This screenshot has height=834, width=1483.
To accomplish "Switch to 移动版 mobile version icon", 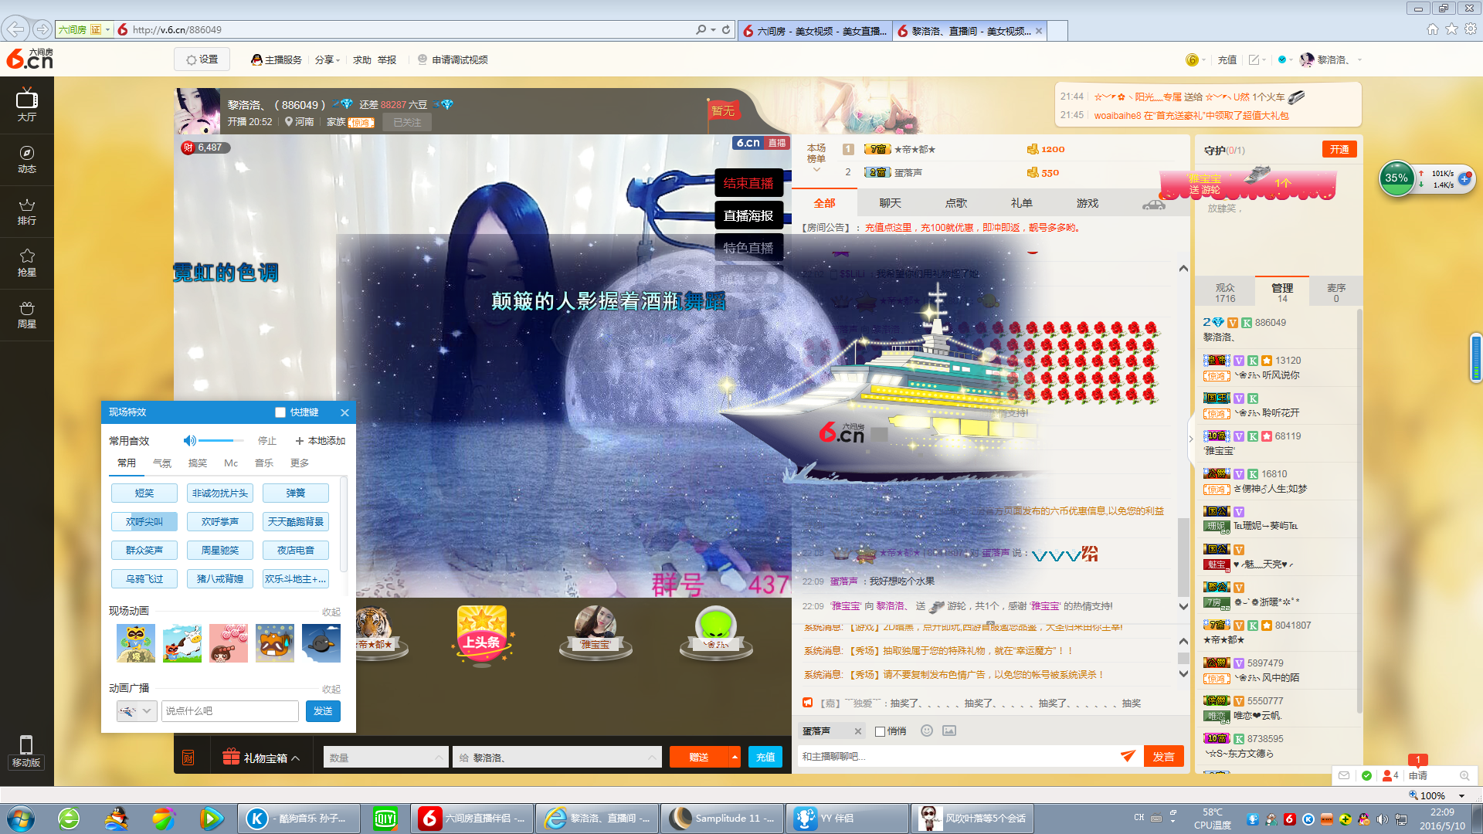I will tap(26, 751).
